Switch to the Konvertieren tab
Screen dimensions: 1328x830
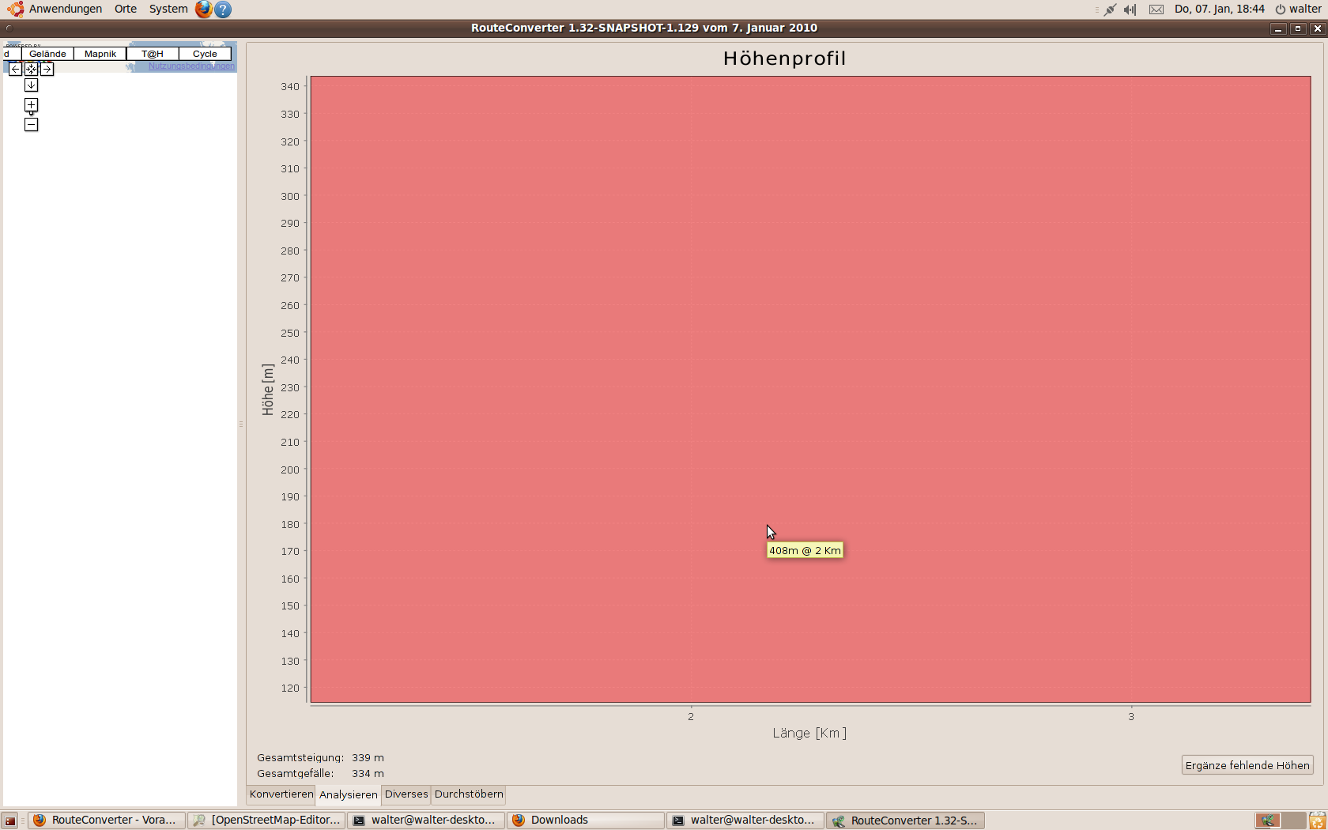pos(281,794)
